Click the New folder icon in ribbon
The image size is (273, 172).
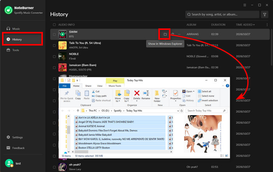click(157, 96)
